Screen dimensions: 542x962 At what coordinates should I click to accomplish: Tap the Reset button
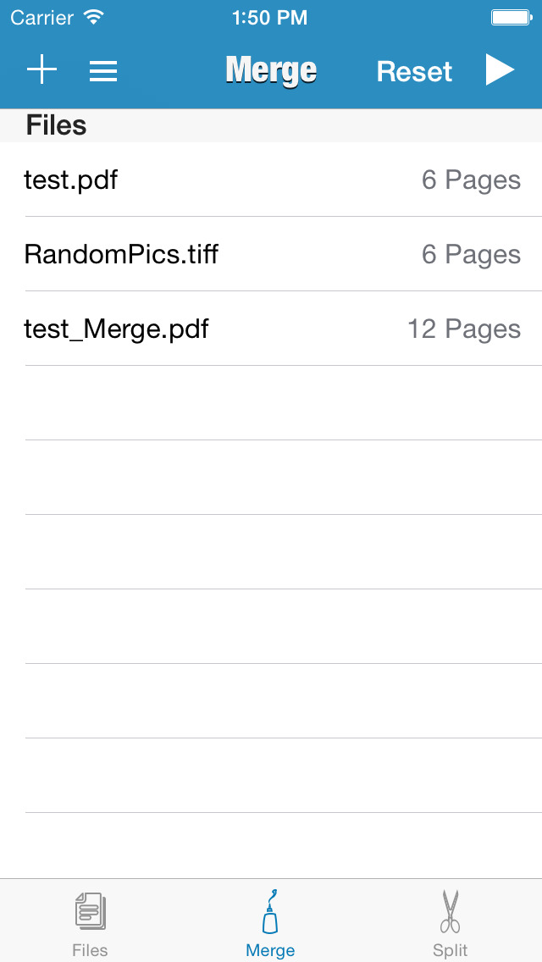414,71
